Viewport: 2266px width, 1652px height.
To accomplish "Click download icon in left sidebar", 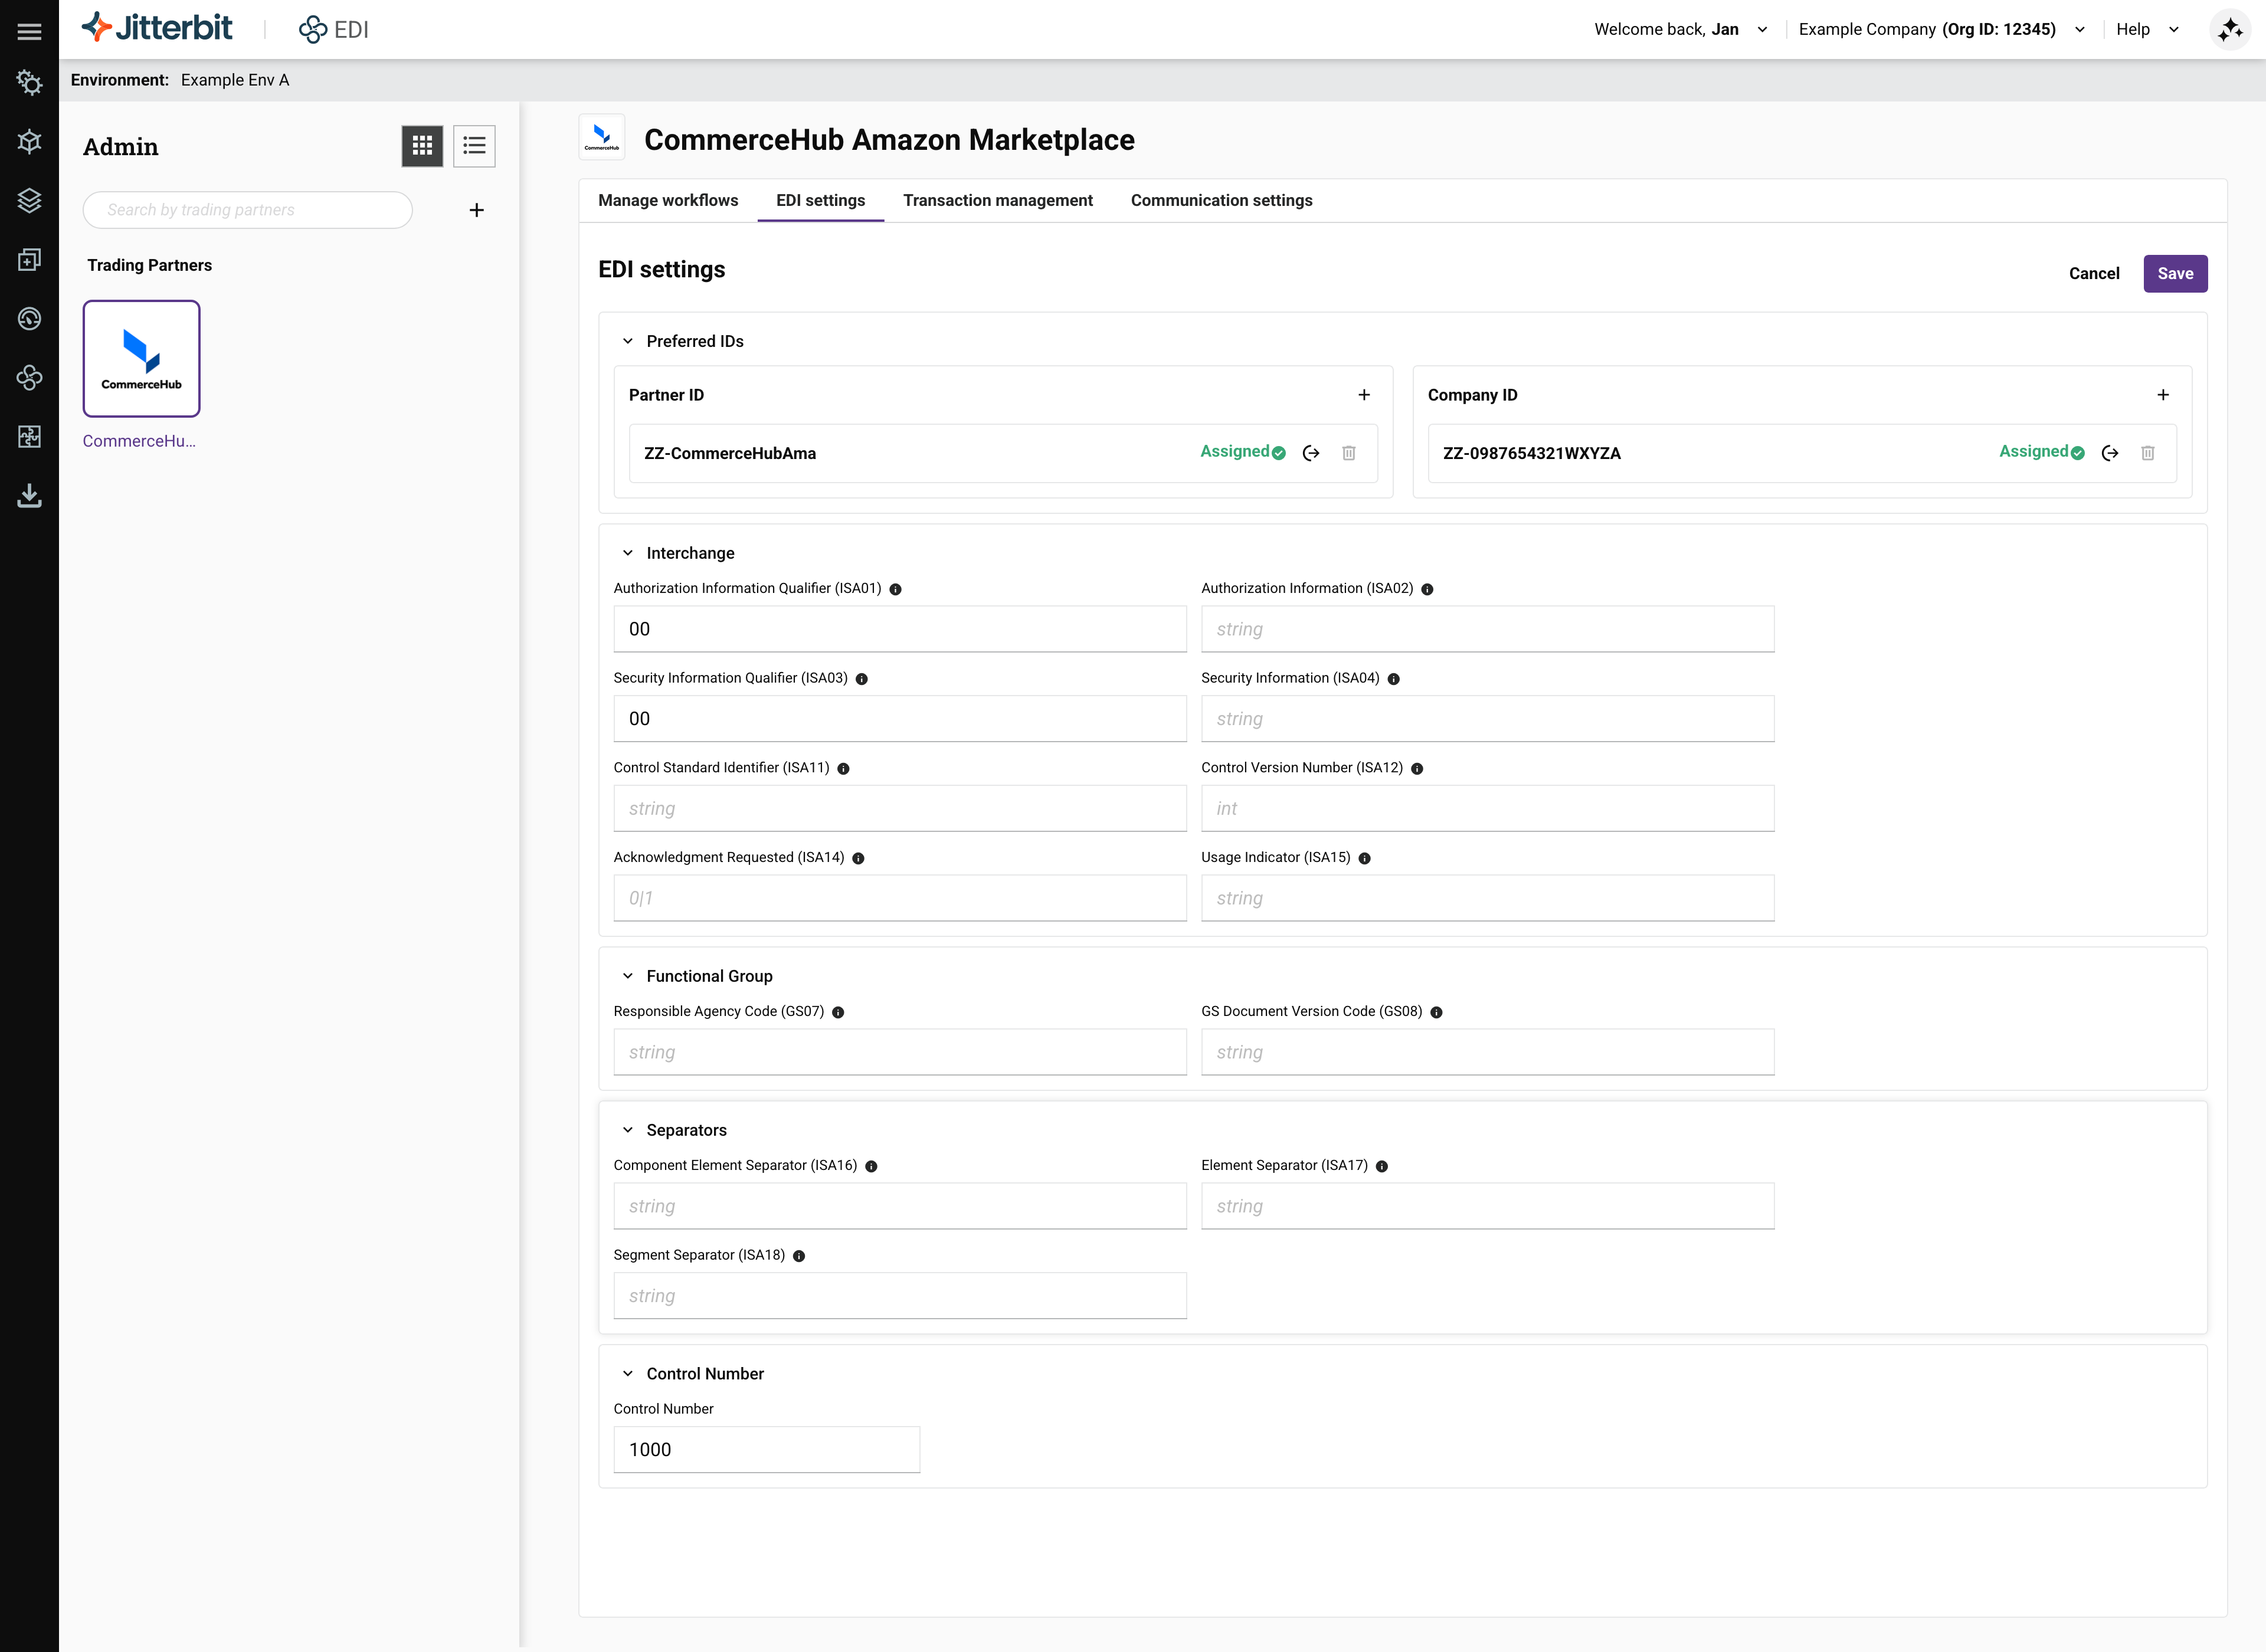I will [29, 495].
